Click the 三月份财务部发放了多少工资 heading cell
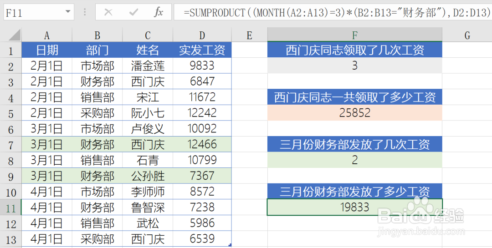 355,192
